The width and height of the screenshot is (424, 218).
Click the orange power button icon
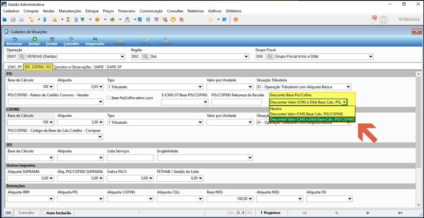pyautogui.click(x=236, y=20)
